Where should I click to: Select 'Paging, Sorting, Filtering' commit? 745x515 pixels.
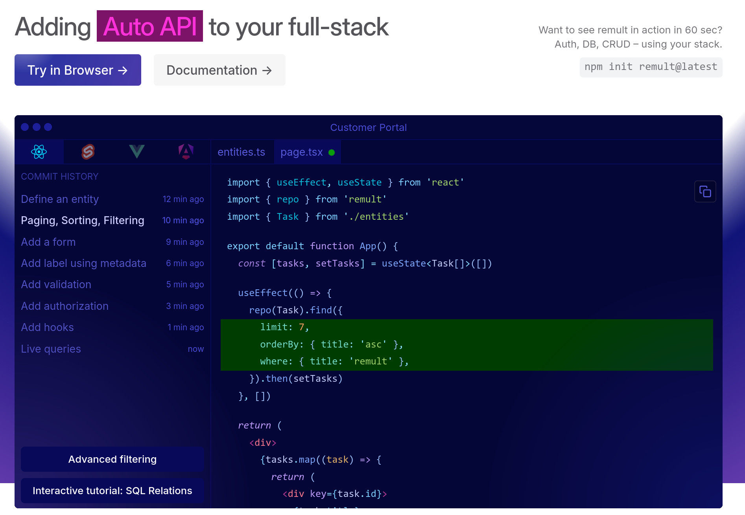(x=112, y=221)
